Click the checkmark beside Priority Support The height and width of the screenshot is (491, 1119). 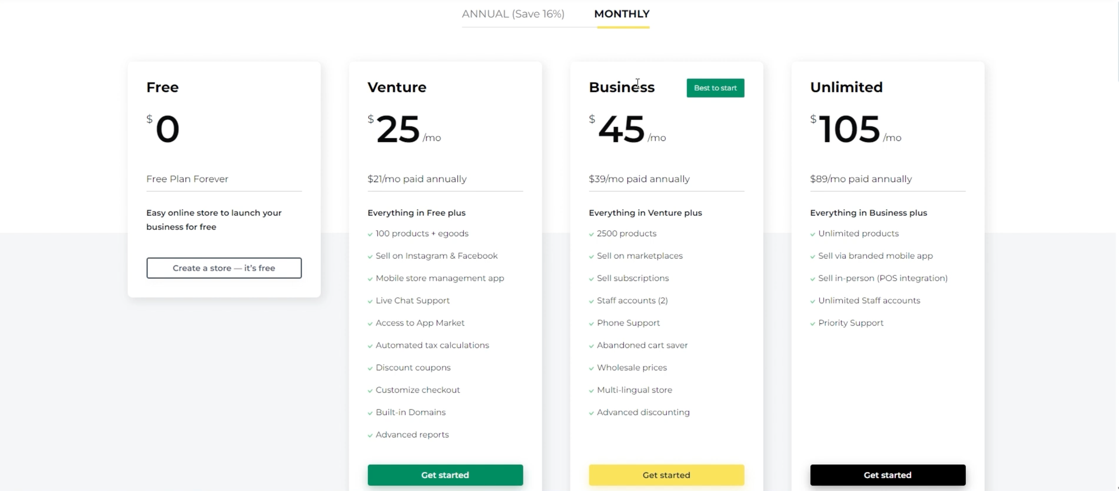(812, 323)
